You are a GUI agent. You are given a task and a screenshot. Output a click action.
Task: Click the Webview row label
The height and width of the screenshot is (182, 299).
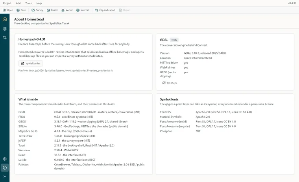(24, 150)
